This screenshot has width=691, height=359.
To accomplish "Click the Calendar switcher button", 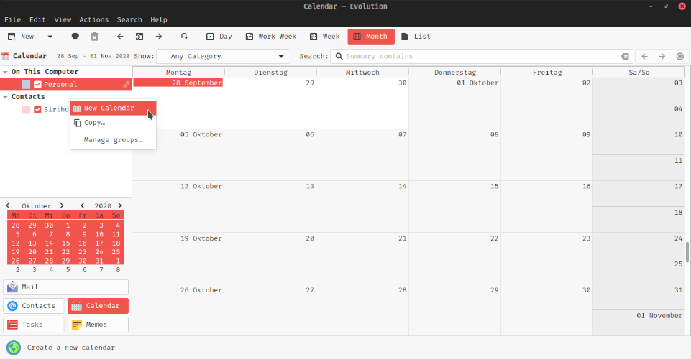I will tap(98, 306).
